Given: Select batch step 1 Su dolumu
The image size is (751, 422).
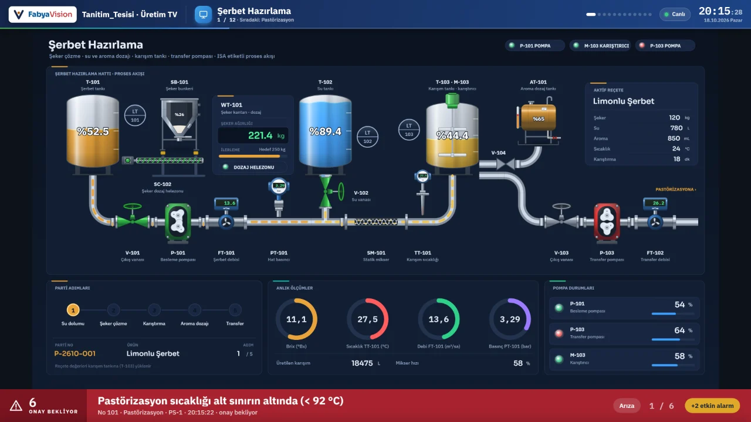Looking at the screenshot, I should [73, 315].
